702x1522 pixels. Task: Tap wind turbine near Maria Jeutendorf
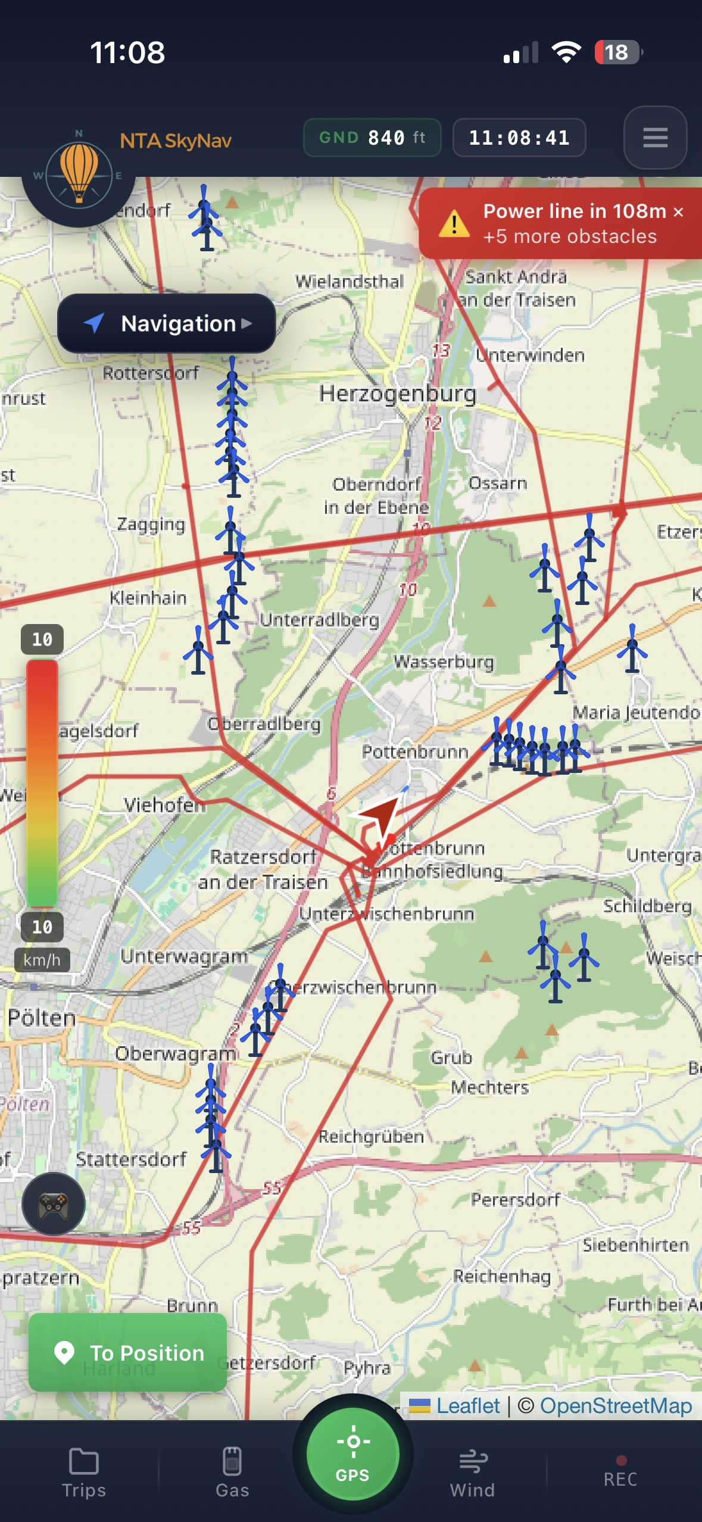(632, 649)
